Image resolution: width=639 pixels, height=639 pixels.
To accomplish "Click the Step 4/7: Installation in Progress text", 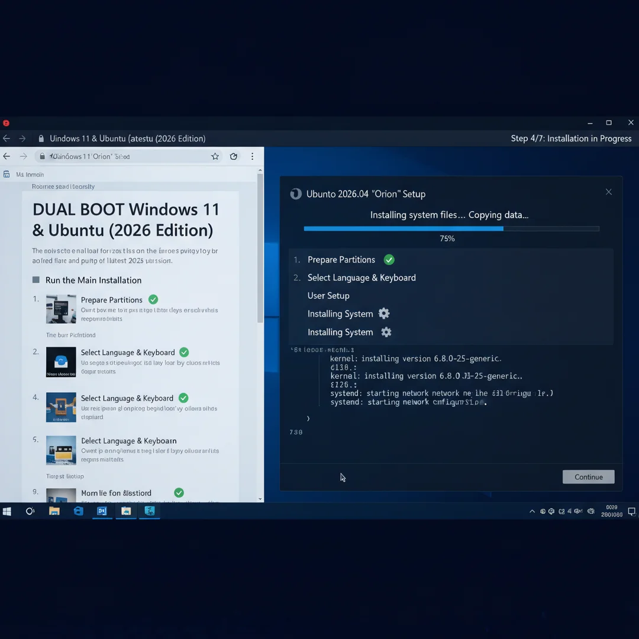I will point(571,138).
